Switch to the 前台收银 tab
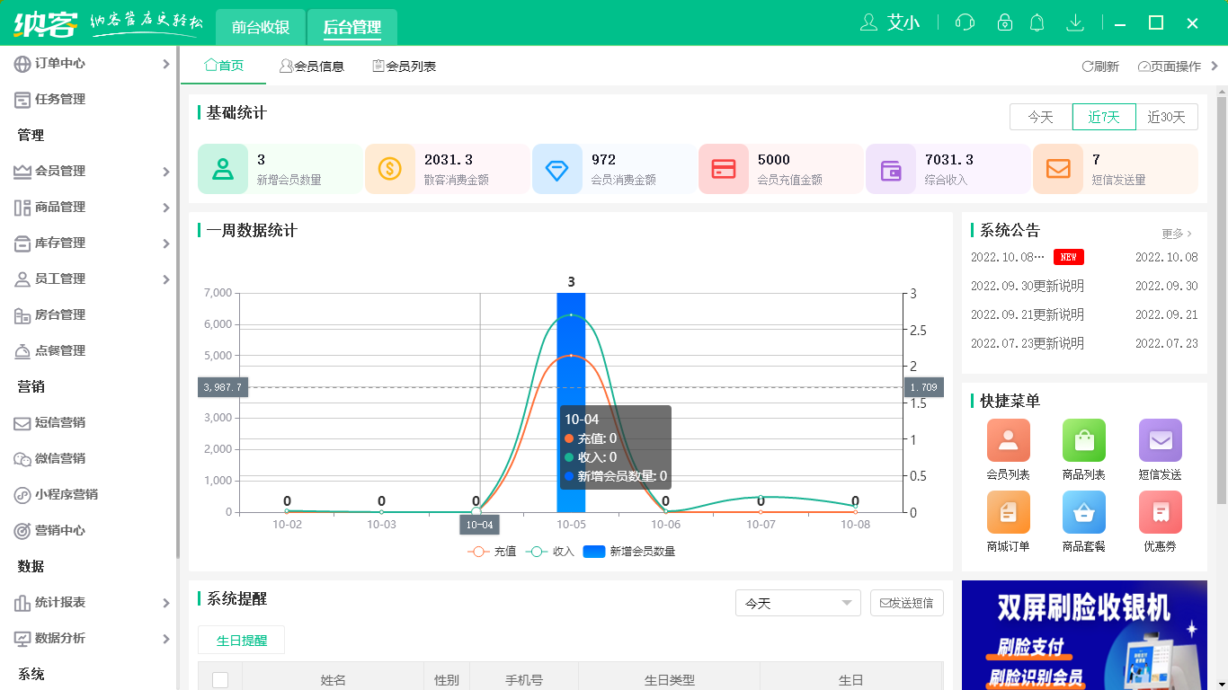1228x690 pixels. click(261, 27)
